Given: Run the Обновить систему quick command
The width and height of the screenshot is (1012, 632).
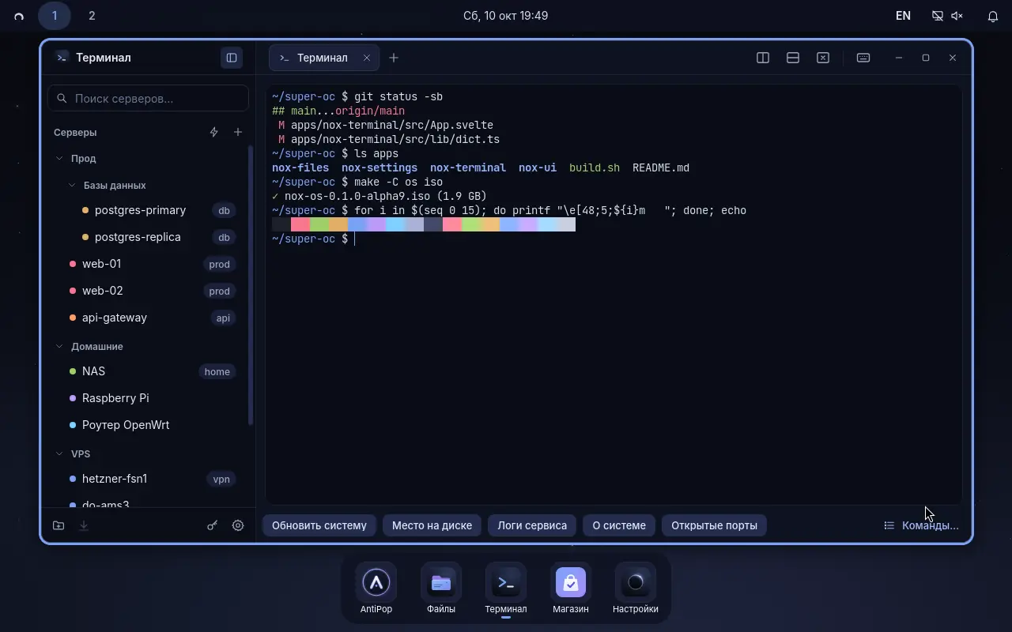Looking at the screenshot, I should point(319,525).
